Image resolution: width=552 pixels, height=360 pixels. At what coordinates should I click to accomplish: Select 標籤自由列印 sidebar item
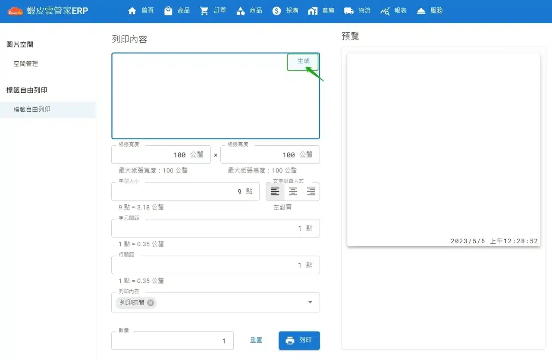(48, 110)
